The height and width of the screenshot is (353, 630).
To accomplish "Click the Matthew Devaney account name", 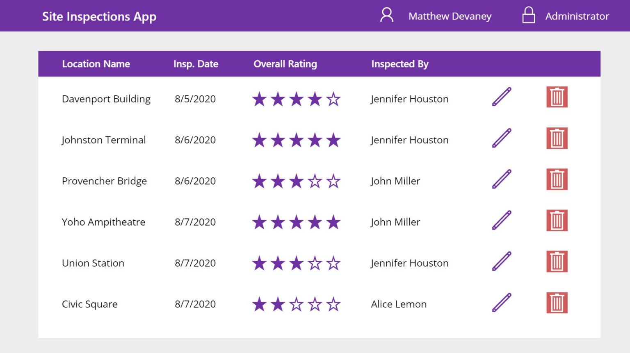I will pyautogui.click(x=449, y=16).
